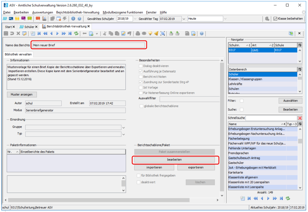Click the yellow lightbulb icon

coord(150,34)
